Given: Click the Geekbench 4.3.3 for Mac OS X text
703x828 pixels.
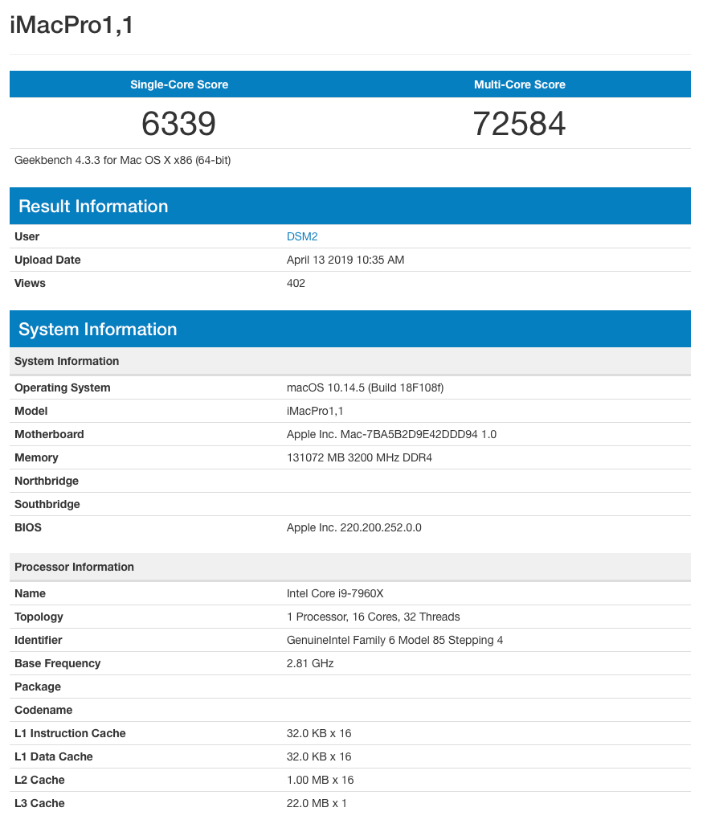Looking at the screenshot, I should [x=122, y=160].
